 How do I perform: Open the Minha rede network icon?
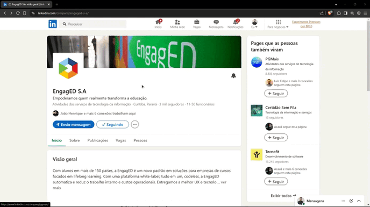pos(177,24)
